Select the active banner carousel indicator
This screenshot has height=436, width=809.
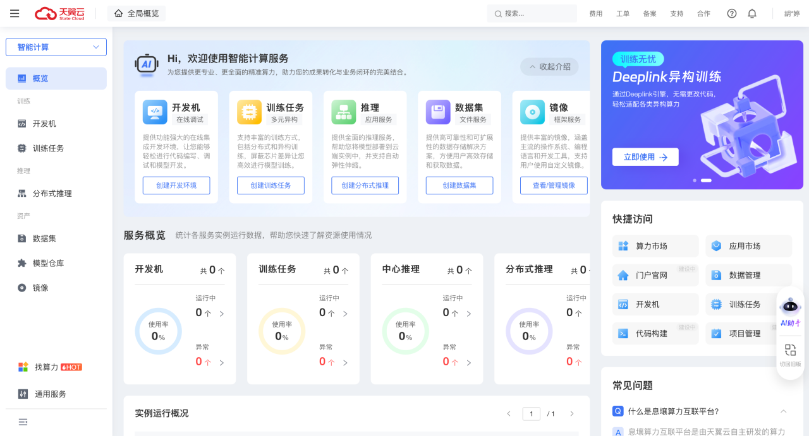pyautogui.click(x=706, y=180)
